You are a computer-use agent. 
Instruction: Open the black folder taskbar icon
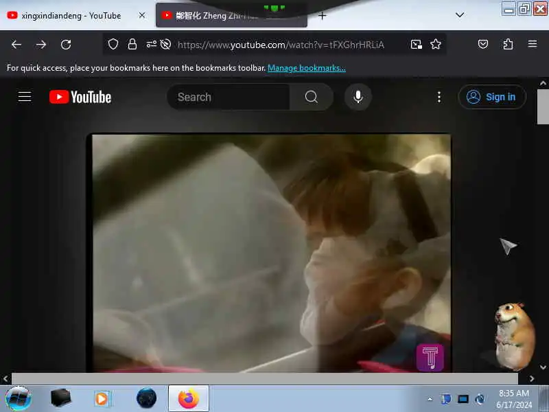(x=61, y=398)
